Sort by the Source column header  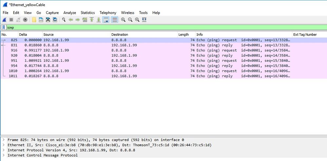(x=76, y=35)
